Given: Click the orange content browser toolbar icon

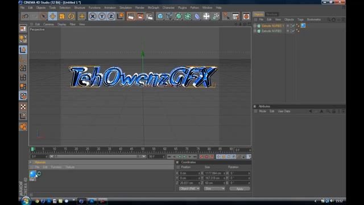Looking at the screenshot, I should click(246, 17).
